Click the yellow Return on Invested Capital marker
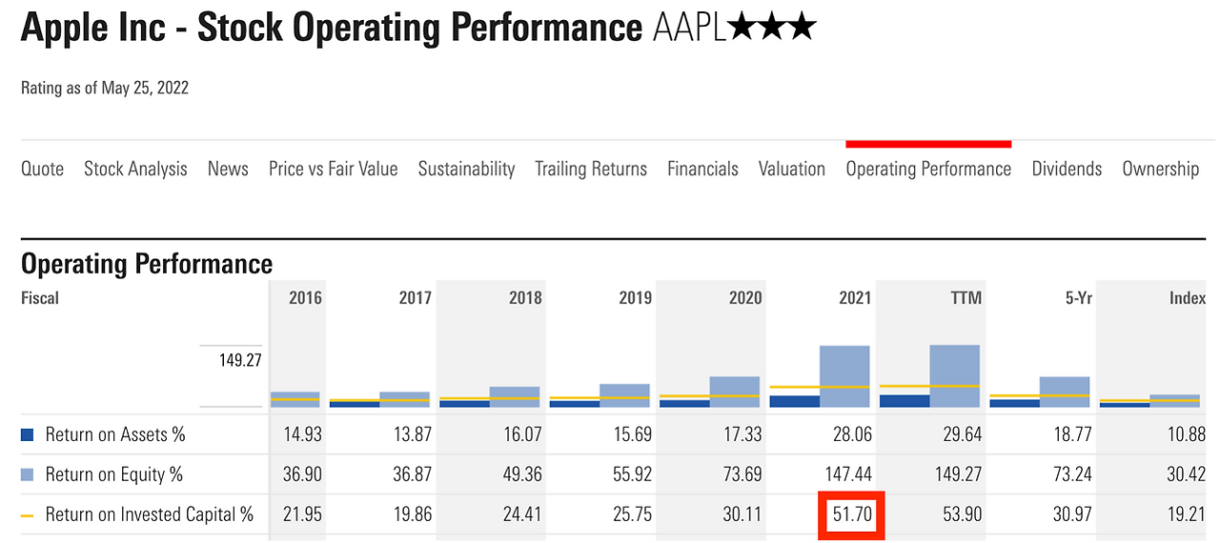 click(28, 515)
